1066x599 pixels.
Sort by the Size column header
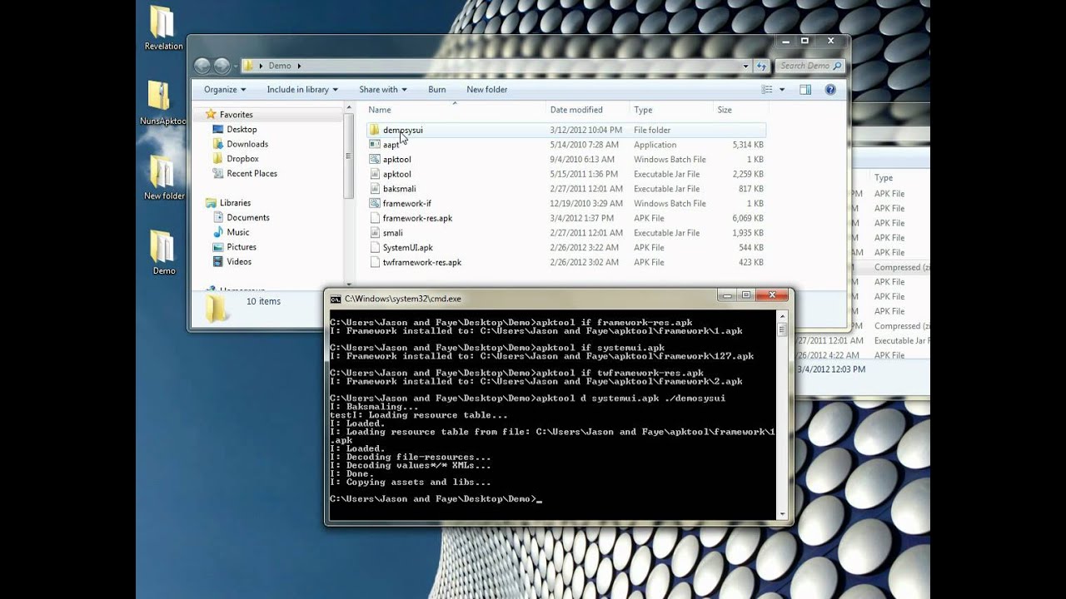(x=740, y=110)
